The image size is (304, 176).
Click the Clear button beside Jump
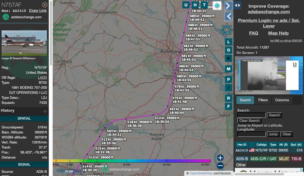point(287,134)
